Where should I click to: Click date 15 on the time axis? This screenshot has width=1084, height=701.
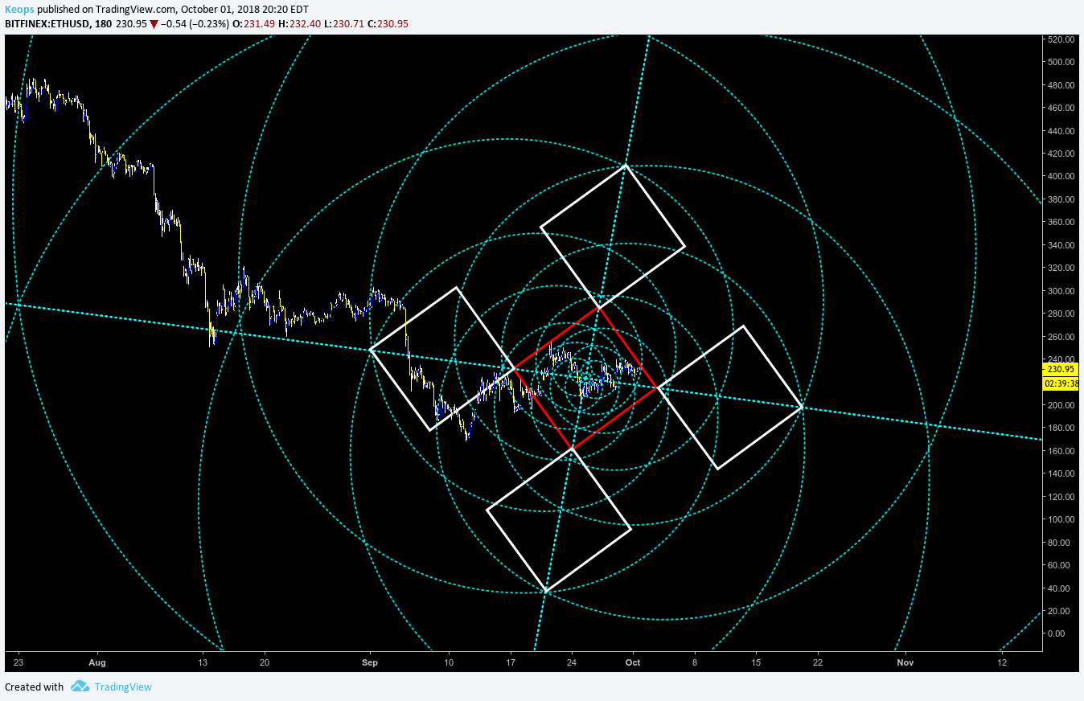(756, 663)
